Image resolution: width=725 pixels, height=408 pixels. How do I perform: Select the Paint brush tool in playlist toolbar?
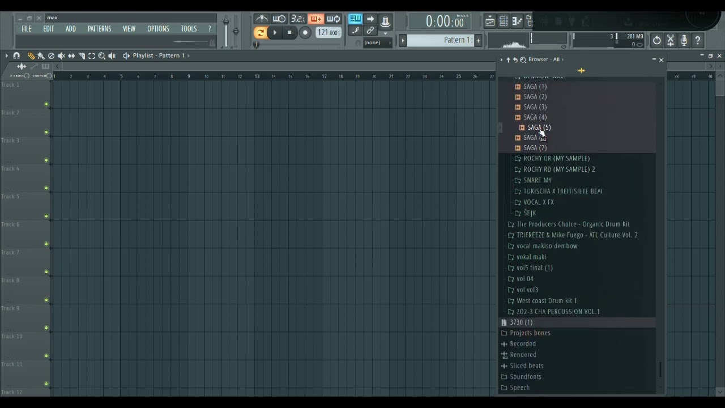click(x=41, y=56)
